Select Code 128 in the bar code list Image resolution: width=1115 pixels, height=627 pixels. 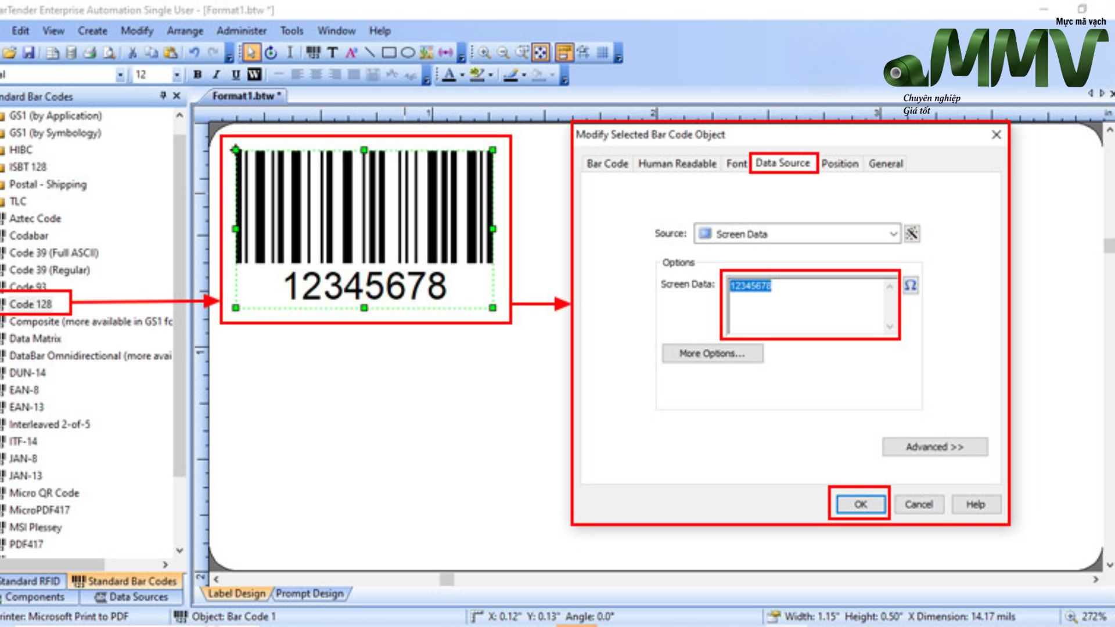click(31, 304)
